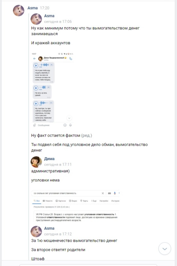177x266 pixels.
Task: Collapse the third voice message transcript chevron
Action: click(51, 103)
